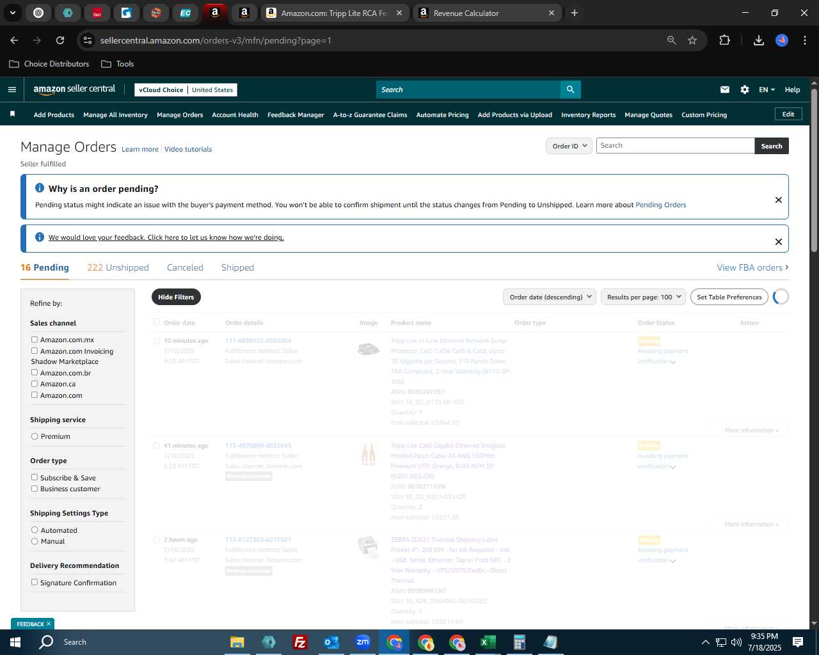819x655 pixels.
Task: Switch to the 222 Unshipped tab
Action: pos(118,267)
